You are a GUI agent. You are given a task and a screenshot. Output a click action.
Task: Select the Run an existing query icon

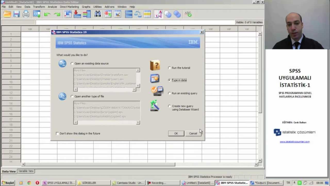[x=157, y=91]
